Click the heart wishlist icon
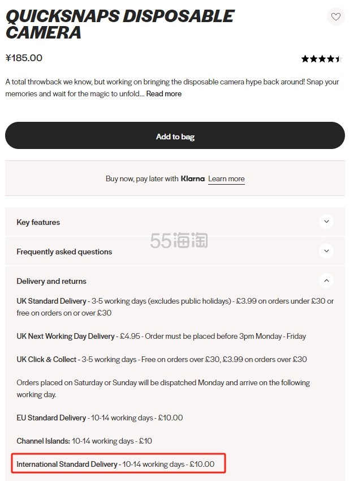358x481 pixels. pos(335,16)
